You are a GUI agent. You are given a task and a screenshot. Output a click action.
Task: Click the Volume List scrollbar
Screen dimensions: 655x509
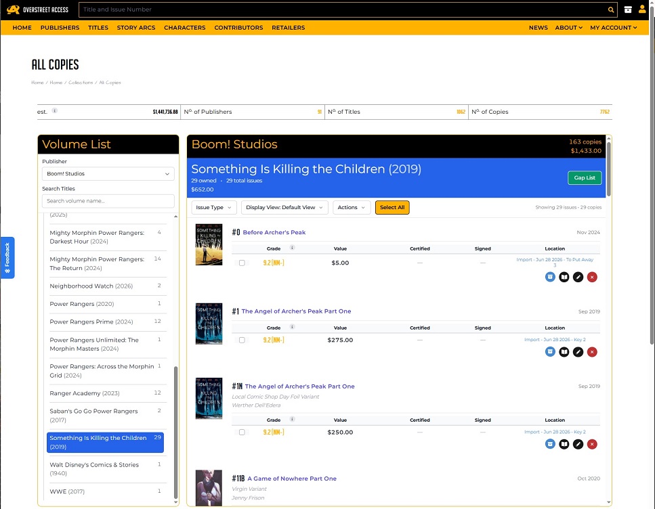point(175,432)
